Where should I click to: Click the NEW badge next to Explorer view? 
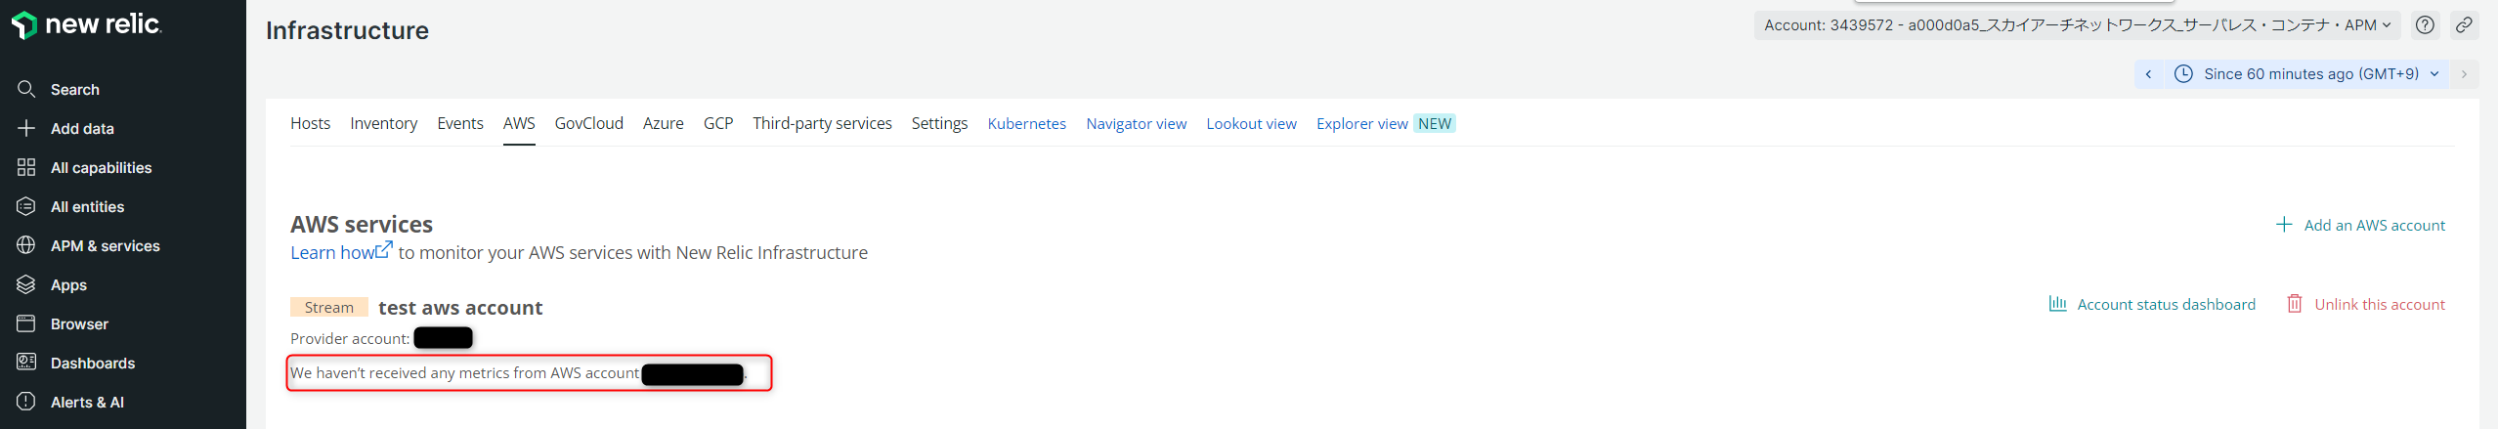click(x=1435, y=124)
